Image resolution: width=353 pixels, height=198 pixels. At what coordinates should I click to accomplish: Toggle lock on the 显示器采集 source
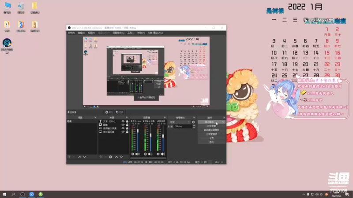127,132
